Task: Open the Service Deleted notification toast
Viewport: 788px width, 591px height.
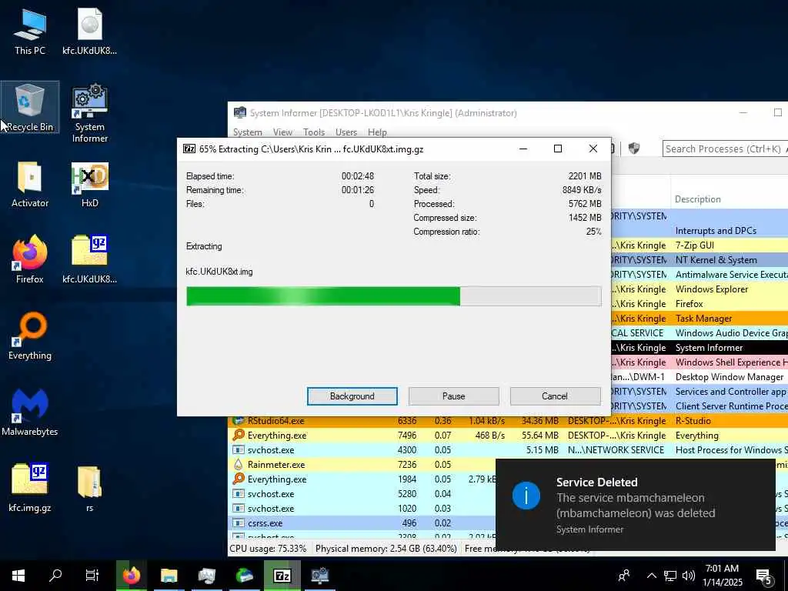Action: click(635, 505)
